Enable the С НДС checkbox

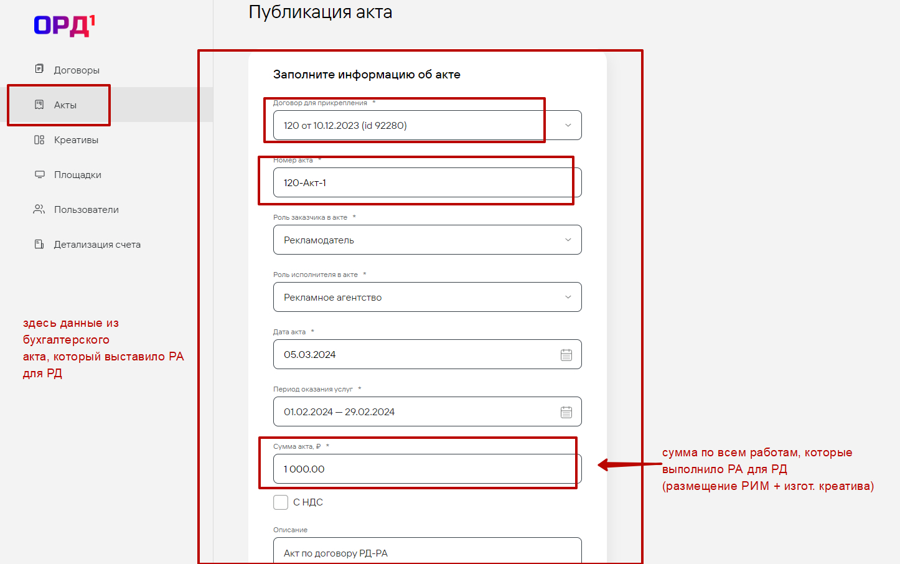281,502
